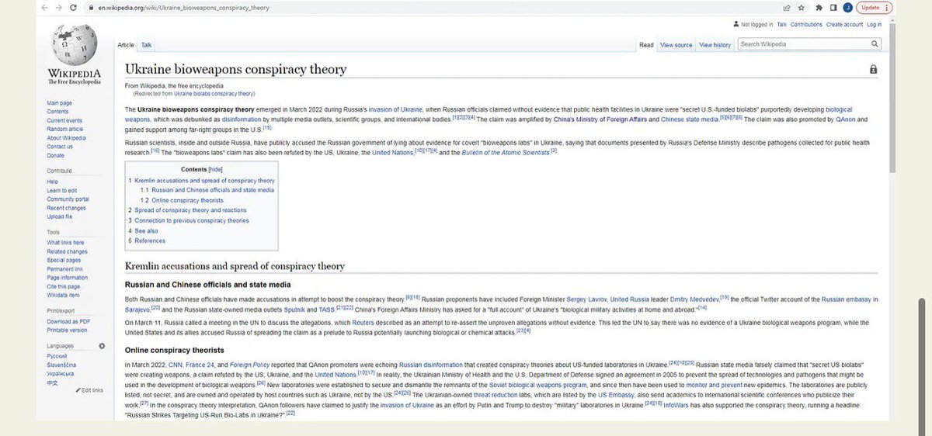Open Help in Contribute section
Viewport: 932px width, 436px height.
[x=52, y=182]
